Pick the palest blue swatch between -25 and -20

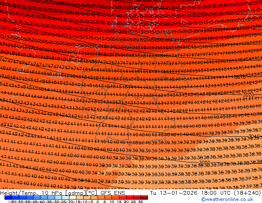[65, 198]
